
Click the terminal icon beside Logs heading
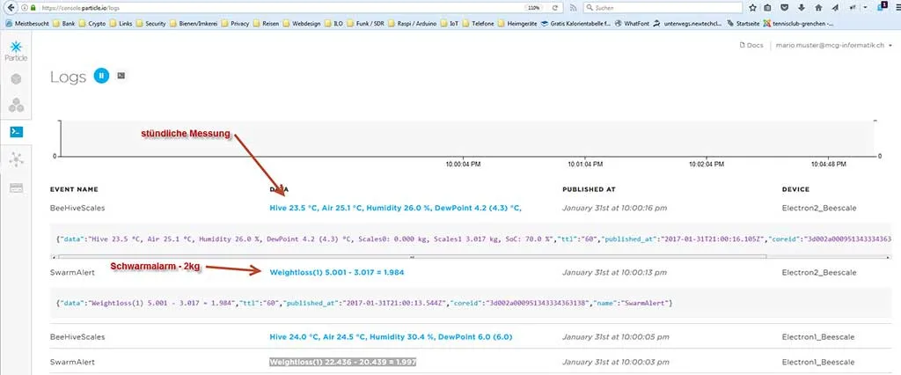click(x=121, y=76)
